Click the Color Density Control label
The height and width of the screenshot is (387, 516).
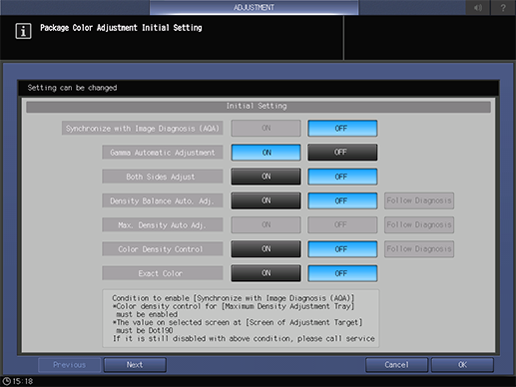[163, 249]
